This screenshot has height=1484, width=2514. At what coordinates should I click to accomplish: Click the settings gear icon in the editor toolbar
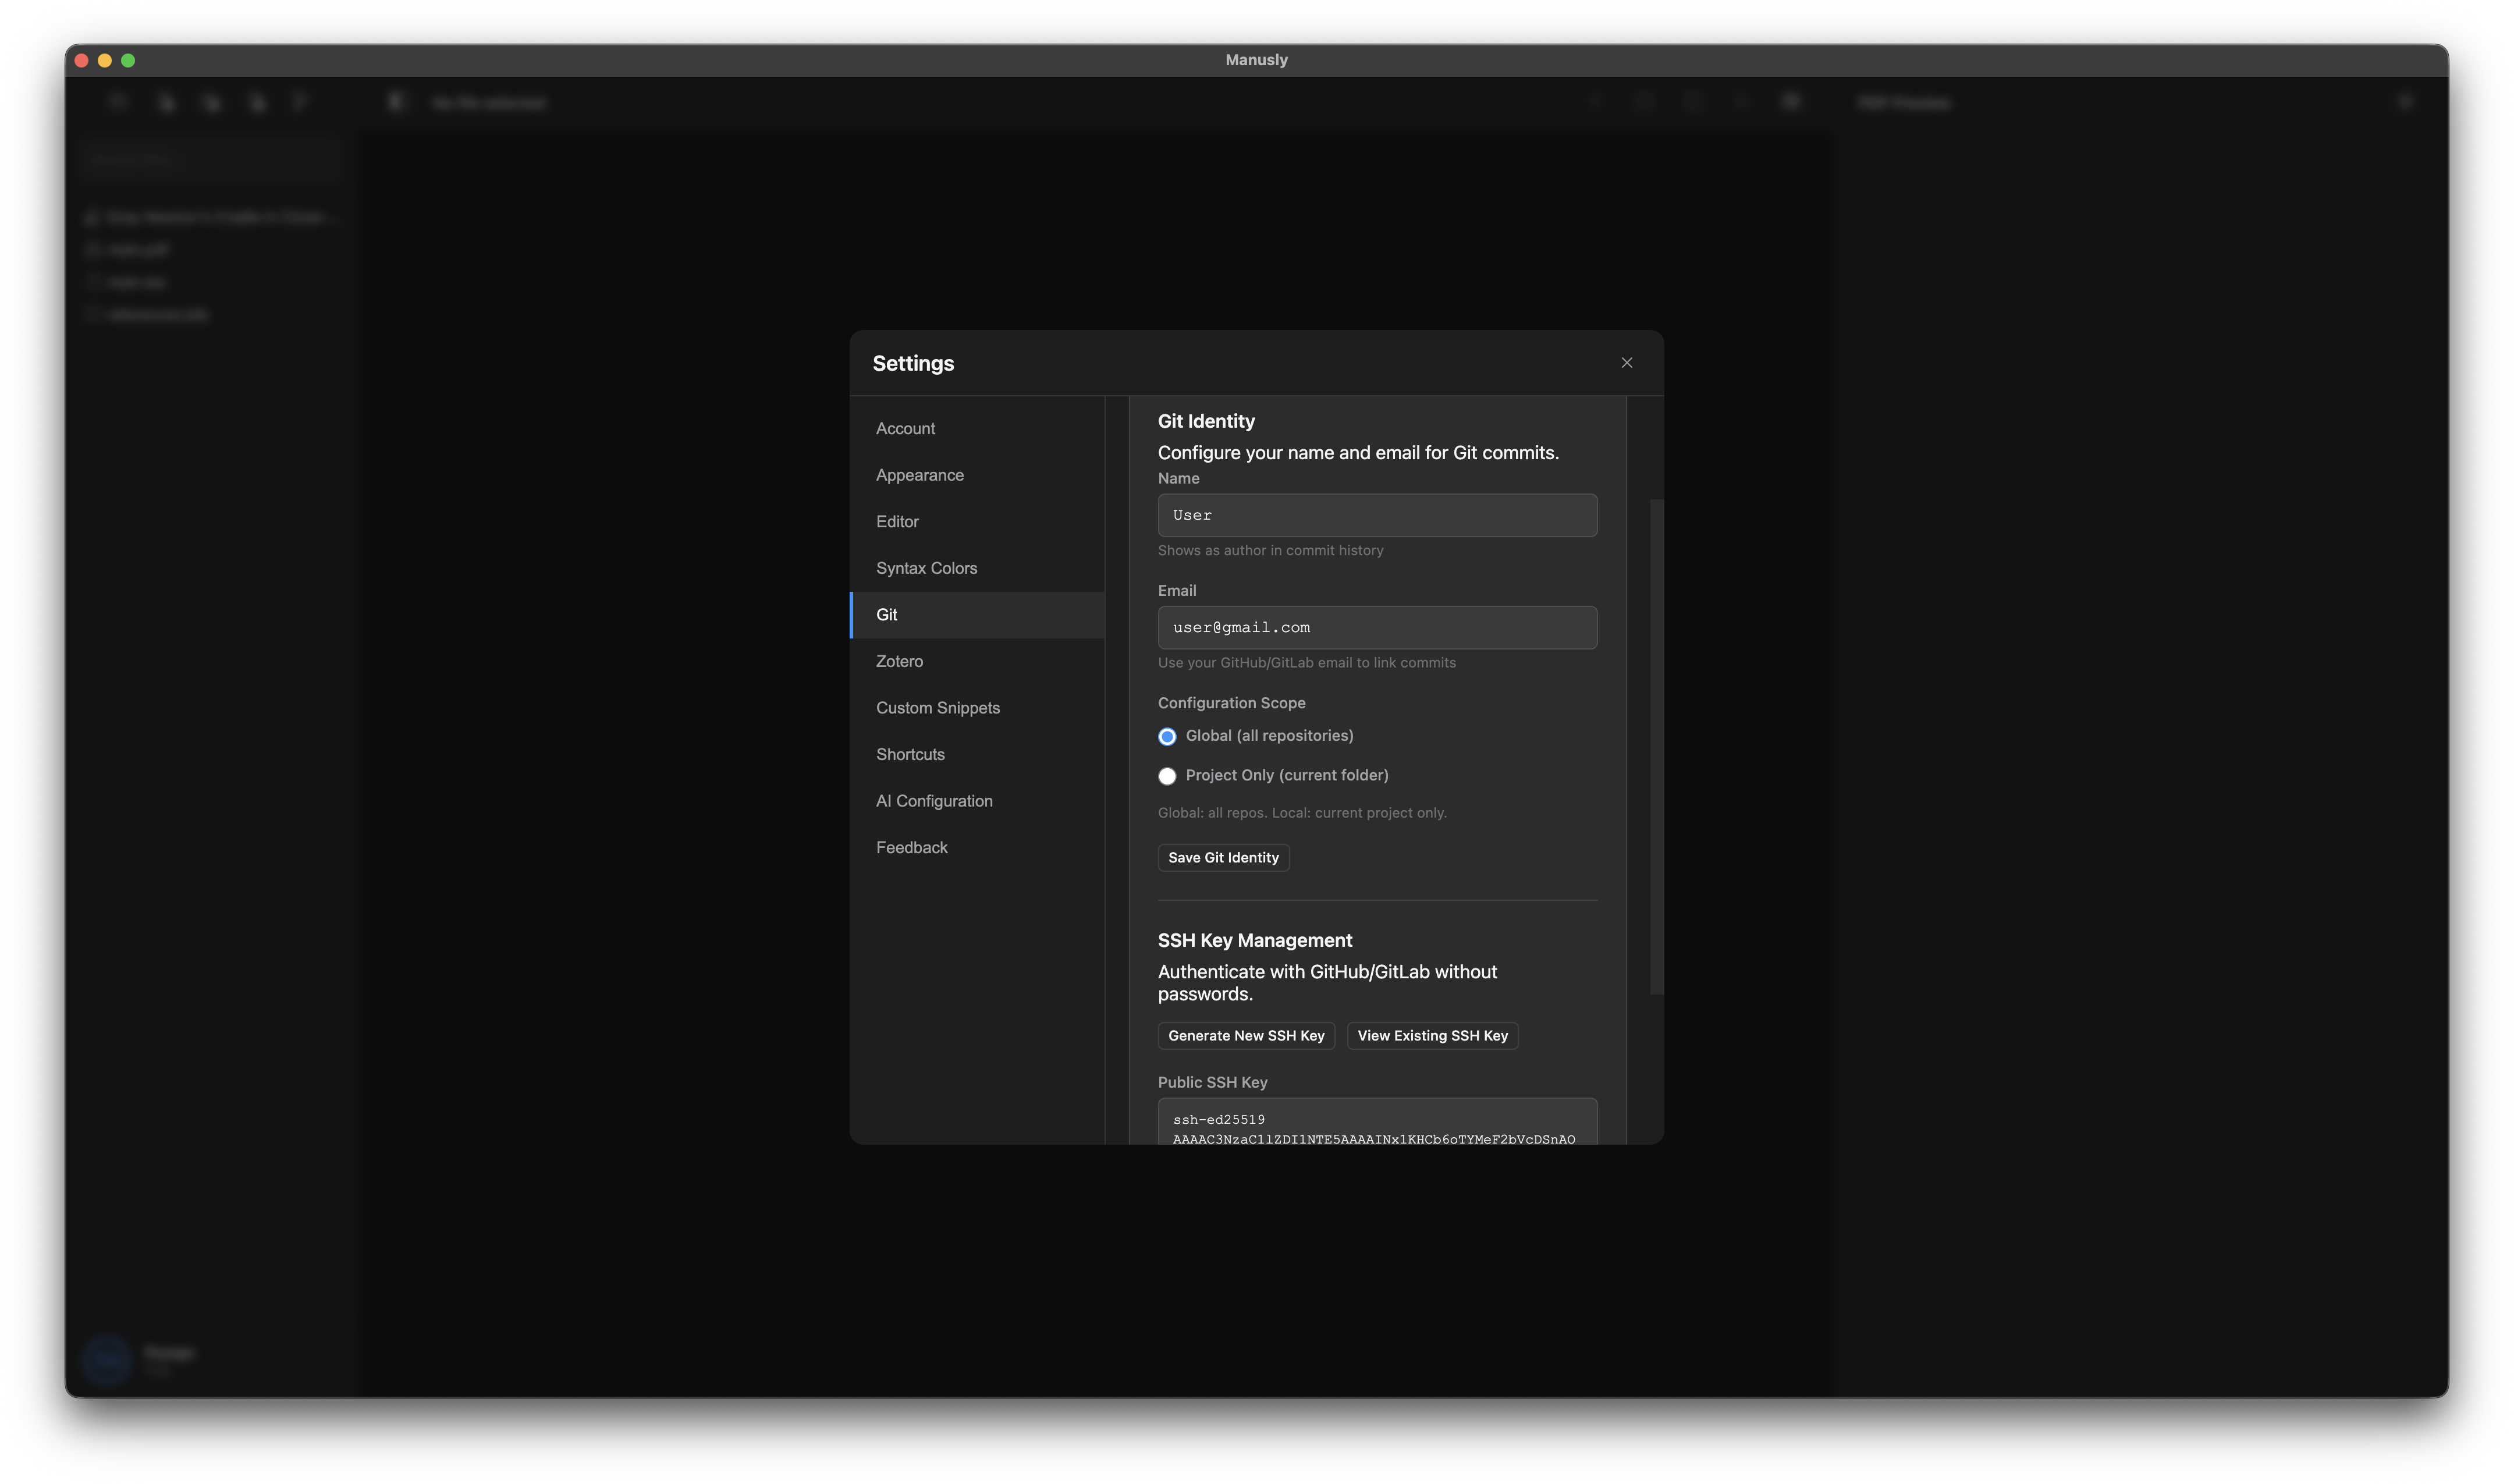[x=1790, y=101]
